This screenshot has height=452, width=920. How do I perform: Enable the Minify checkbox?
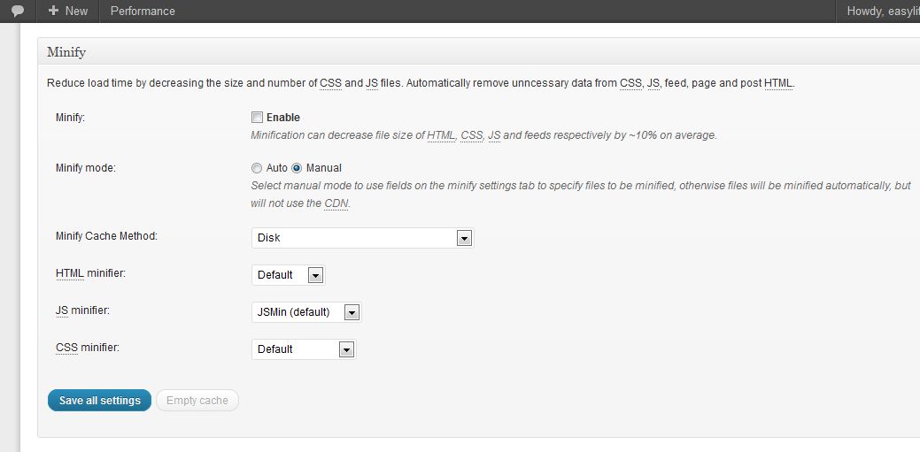tap(257, 118)
